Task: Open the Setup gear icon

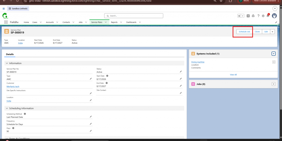Action: 263,16
